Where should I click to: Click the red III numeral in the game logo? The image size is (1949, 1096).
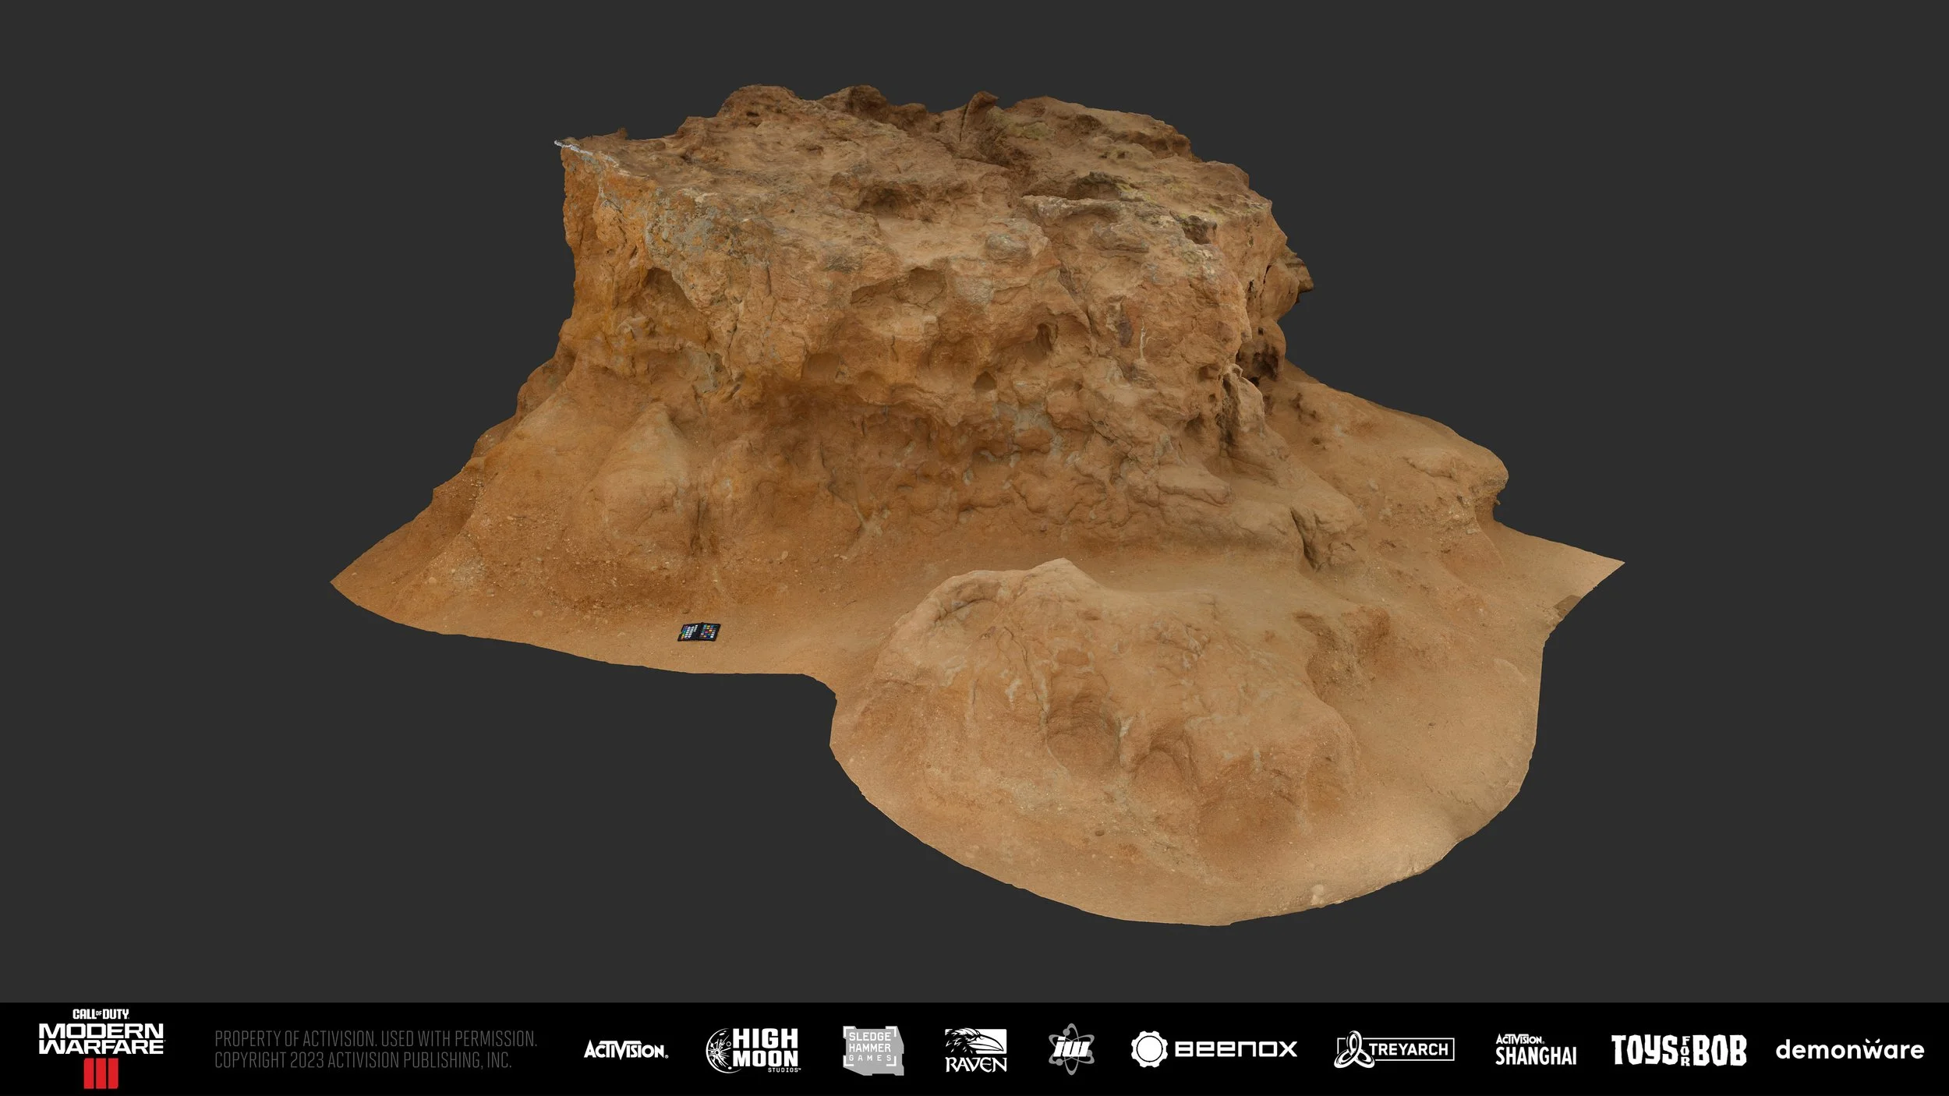coord(101,1075)
